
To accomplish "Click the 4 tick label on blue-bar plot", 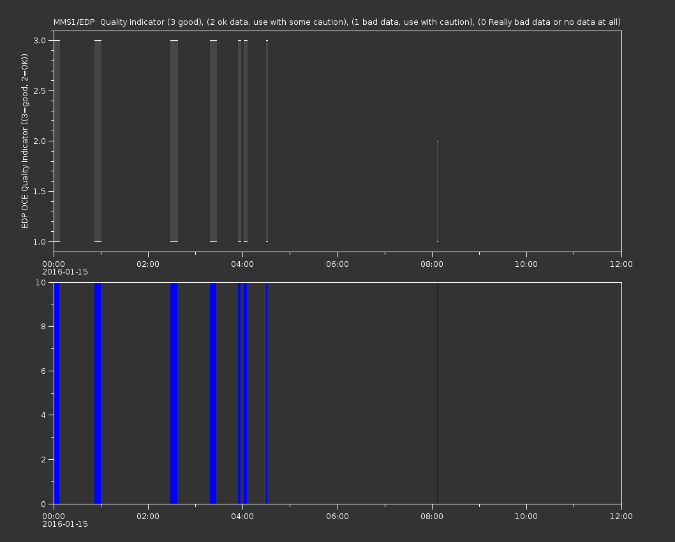I will tap(43, 415).
